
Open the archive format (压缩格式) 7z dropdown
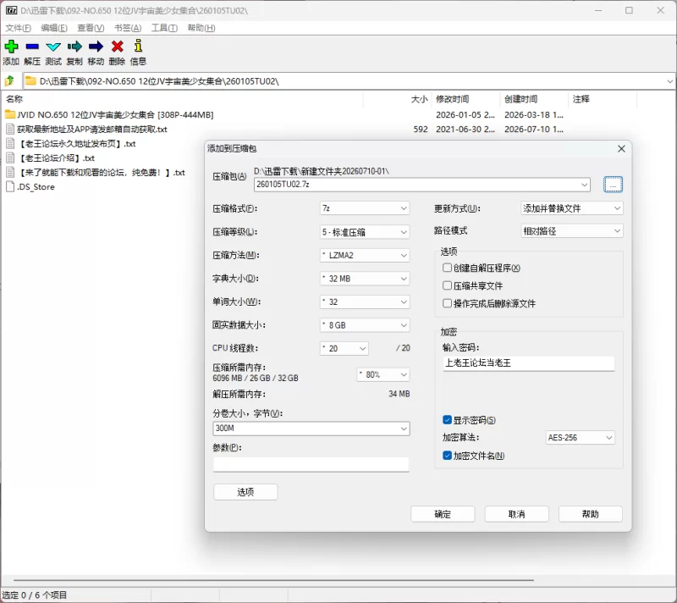[x=365, y=208]
